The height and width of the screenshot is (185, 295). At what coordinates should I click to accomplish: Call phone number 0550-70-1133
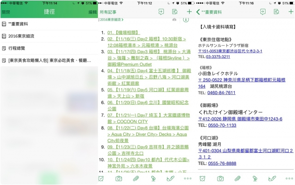(222, 125)
